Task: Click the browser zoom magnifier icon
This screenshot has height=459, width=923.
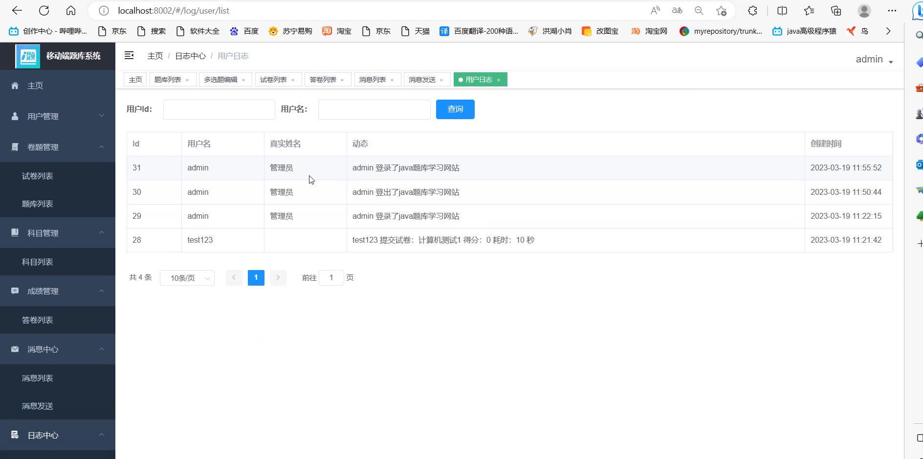Action: [699, 10]
